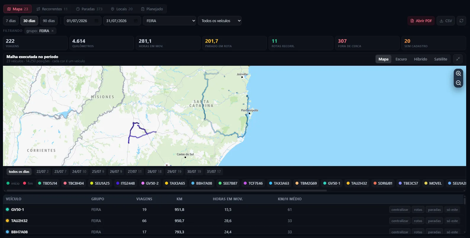470x238 pixels.
Task: Sort table by KM column header
Action: [179, 199]
